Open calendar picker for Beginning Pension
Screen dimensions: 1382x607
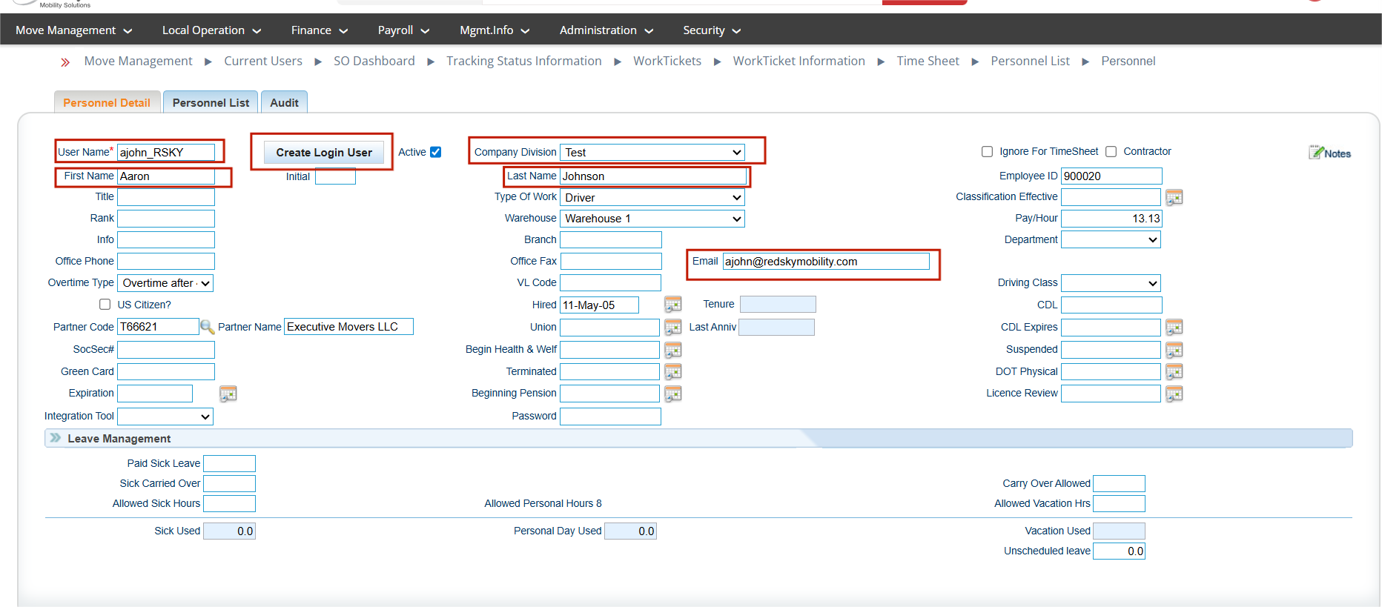click(x=672, y=394)
